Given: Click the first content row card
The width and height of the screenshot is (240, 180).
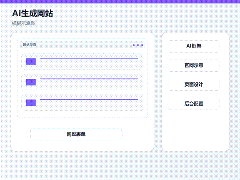Looking at the screenshot, I should pos(82,62).
